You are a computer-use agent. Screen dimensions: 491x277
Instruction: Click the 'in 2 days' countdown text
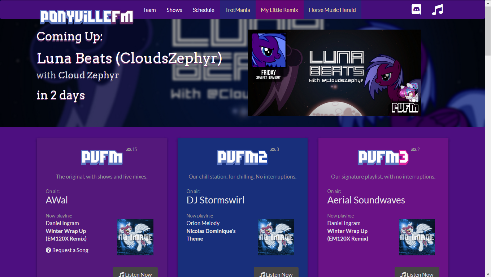[x=61, y=95]
